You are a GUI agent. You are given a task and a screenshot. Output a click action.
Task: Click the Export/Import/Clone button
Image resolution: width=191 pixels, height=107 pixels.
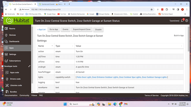click(82, 30)
